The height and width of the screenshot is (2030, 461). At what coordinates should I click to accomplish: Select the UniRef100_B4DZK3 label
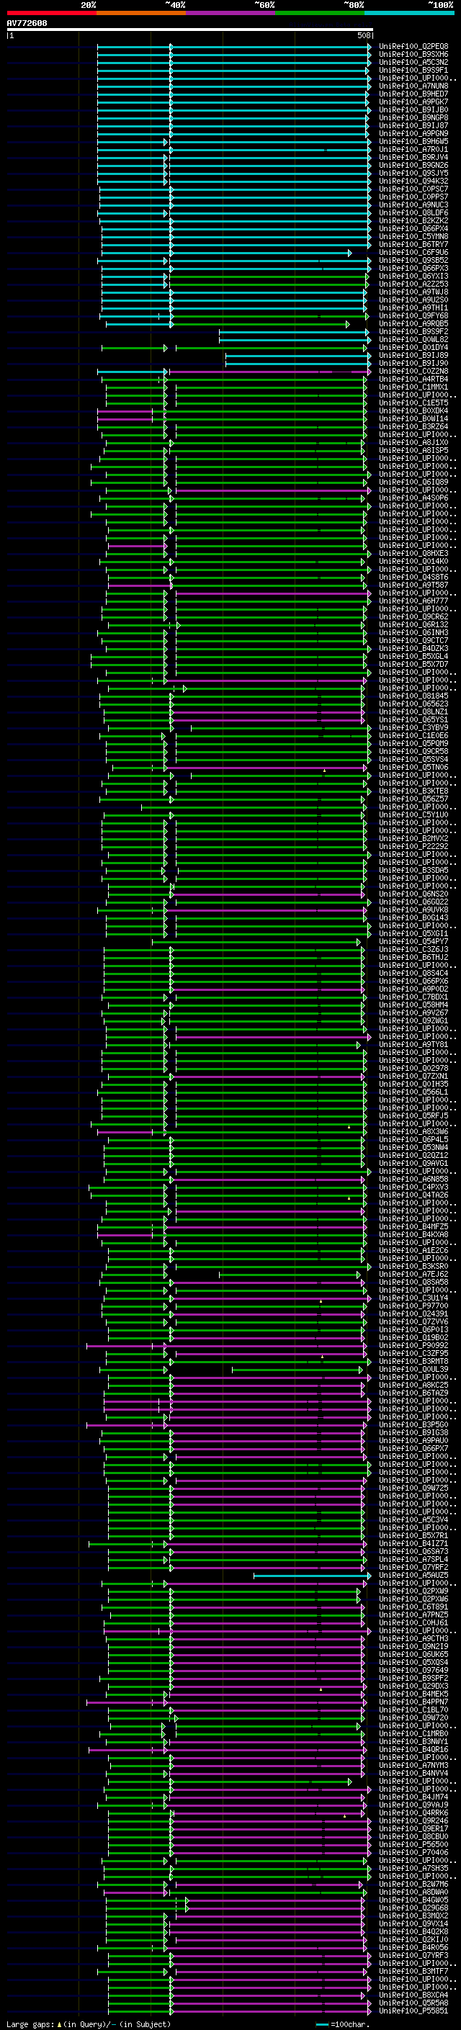tap(413, 649)
